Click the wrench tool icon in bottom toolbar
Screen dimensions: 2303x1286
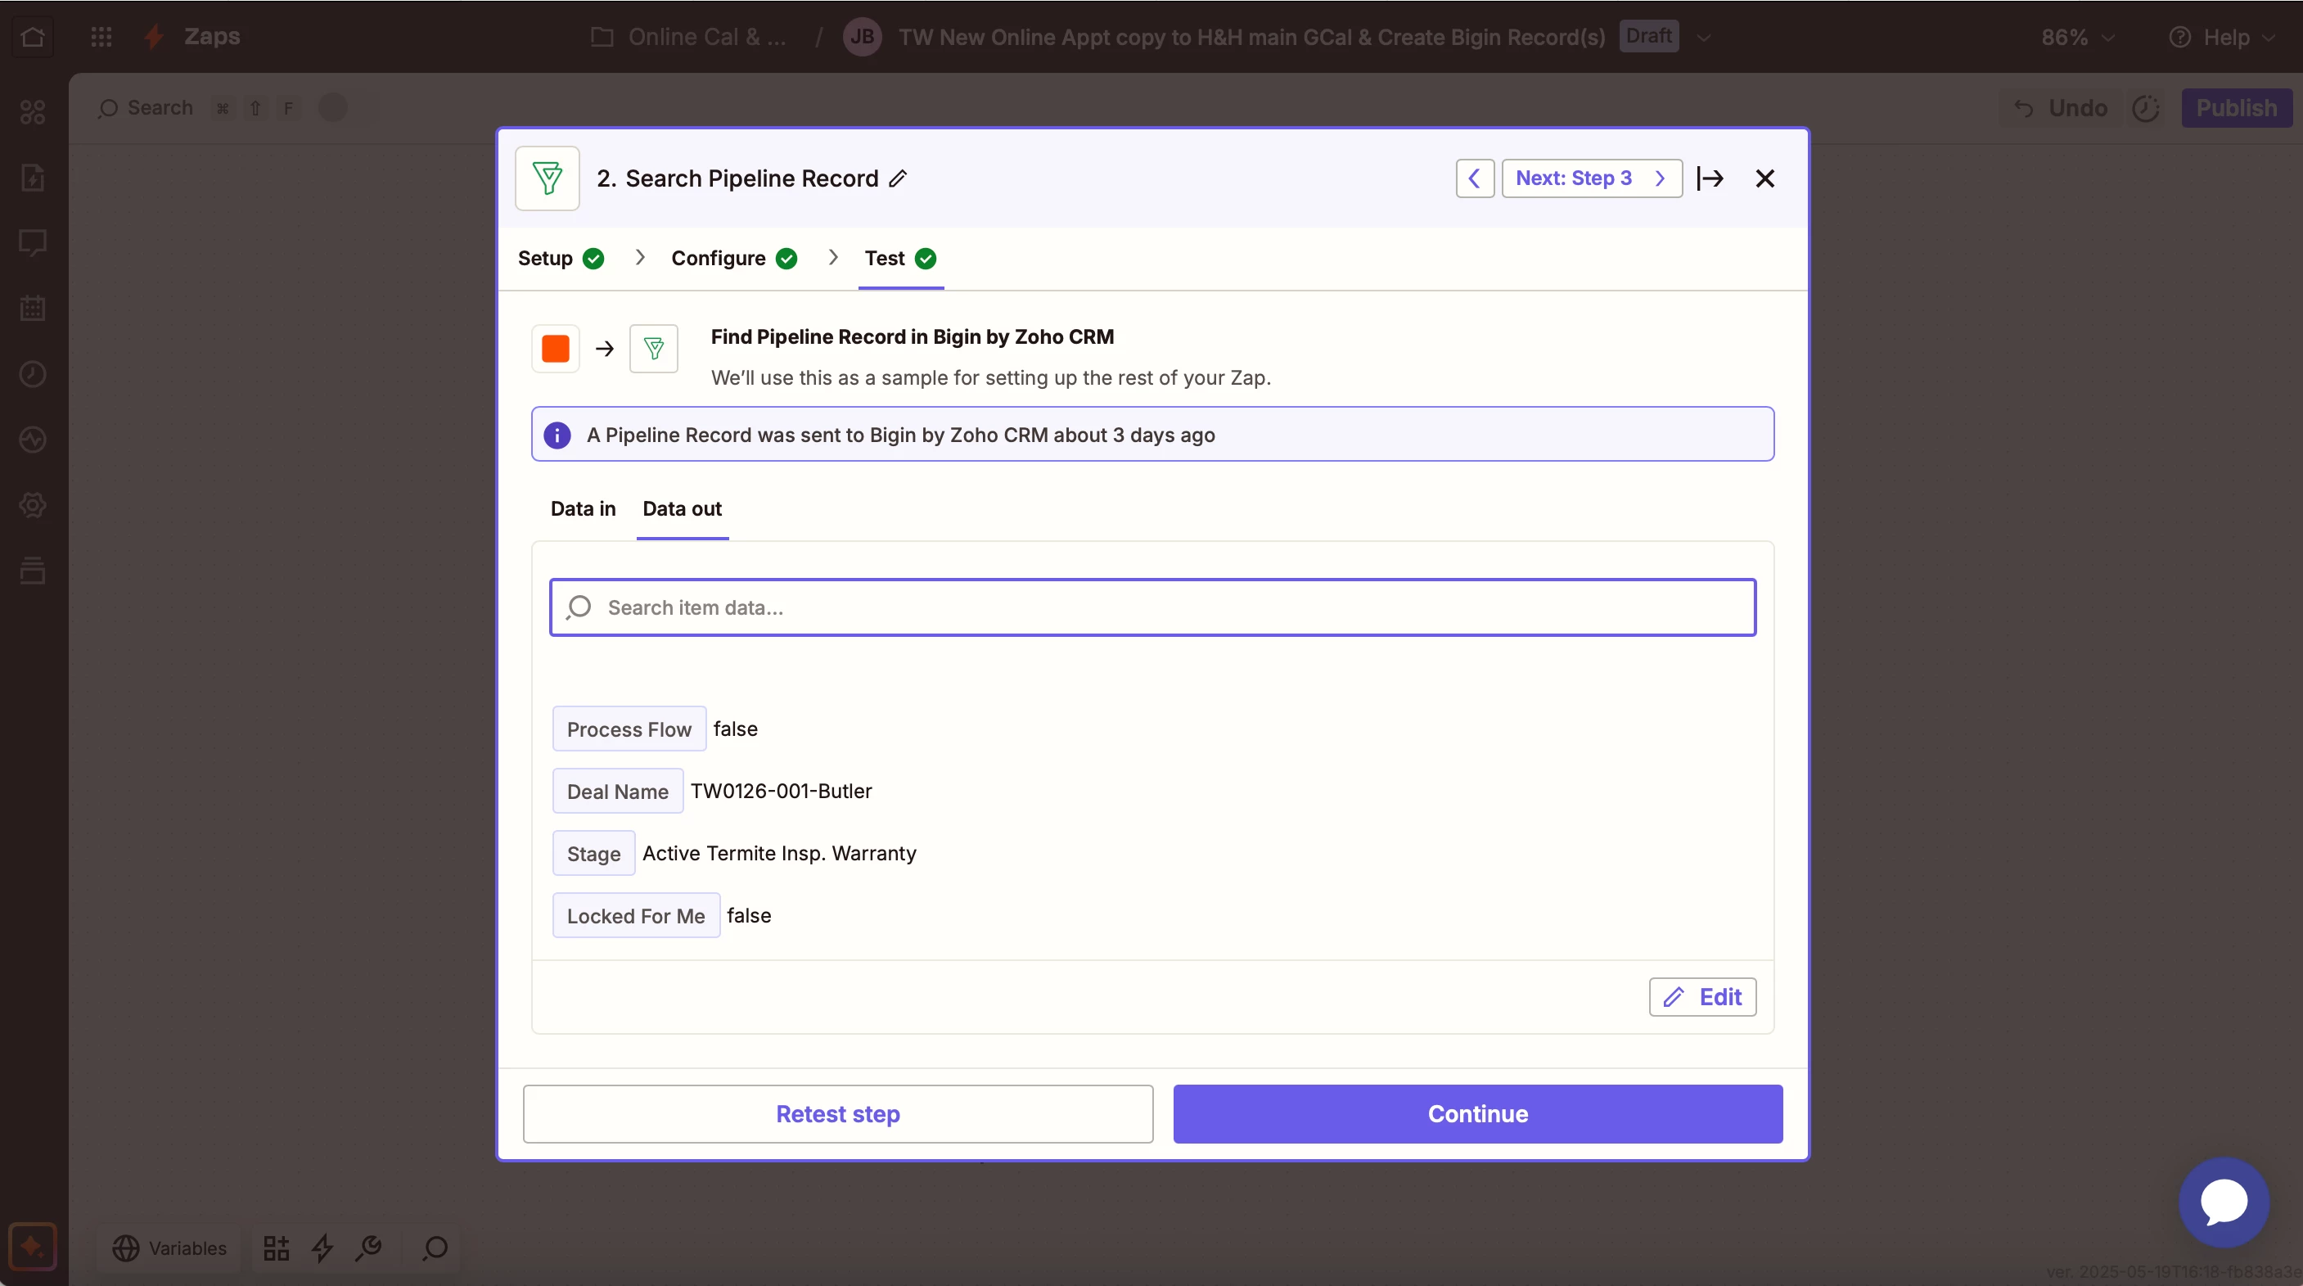coord(368,1248)
